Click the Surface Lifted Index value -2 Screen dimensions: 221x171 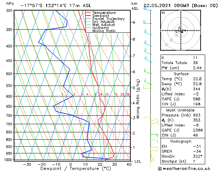196,94
